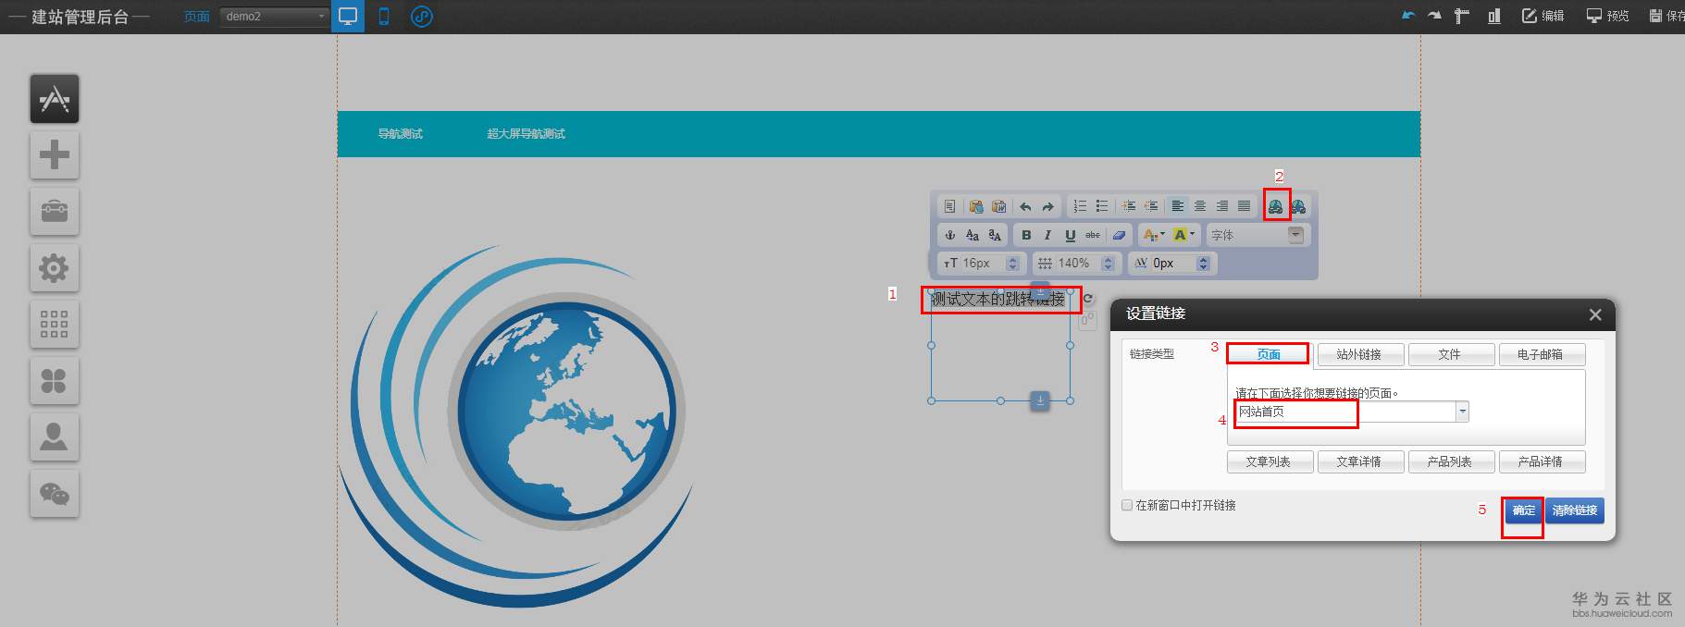Click the 文章详情 button

(x=1358, y=461)
